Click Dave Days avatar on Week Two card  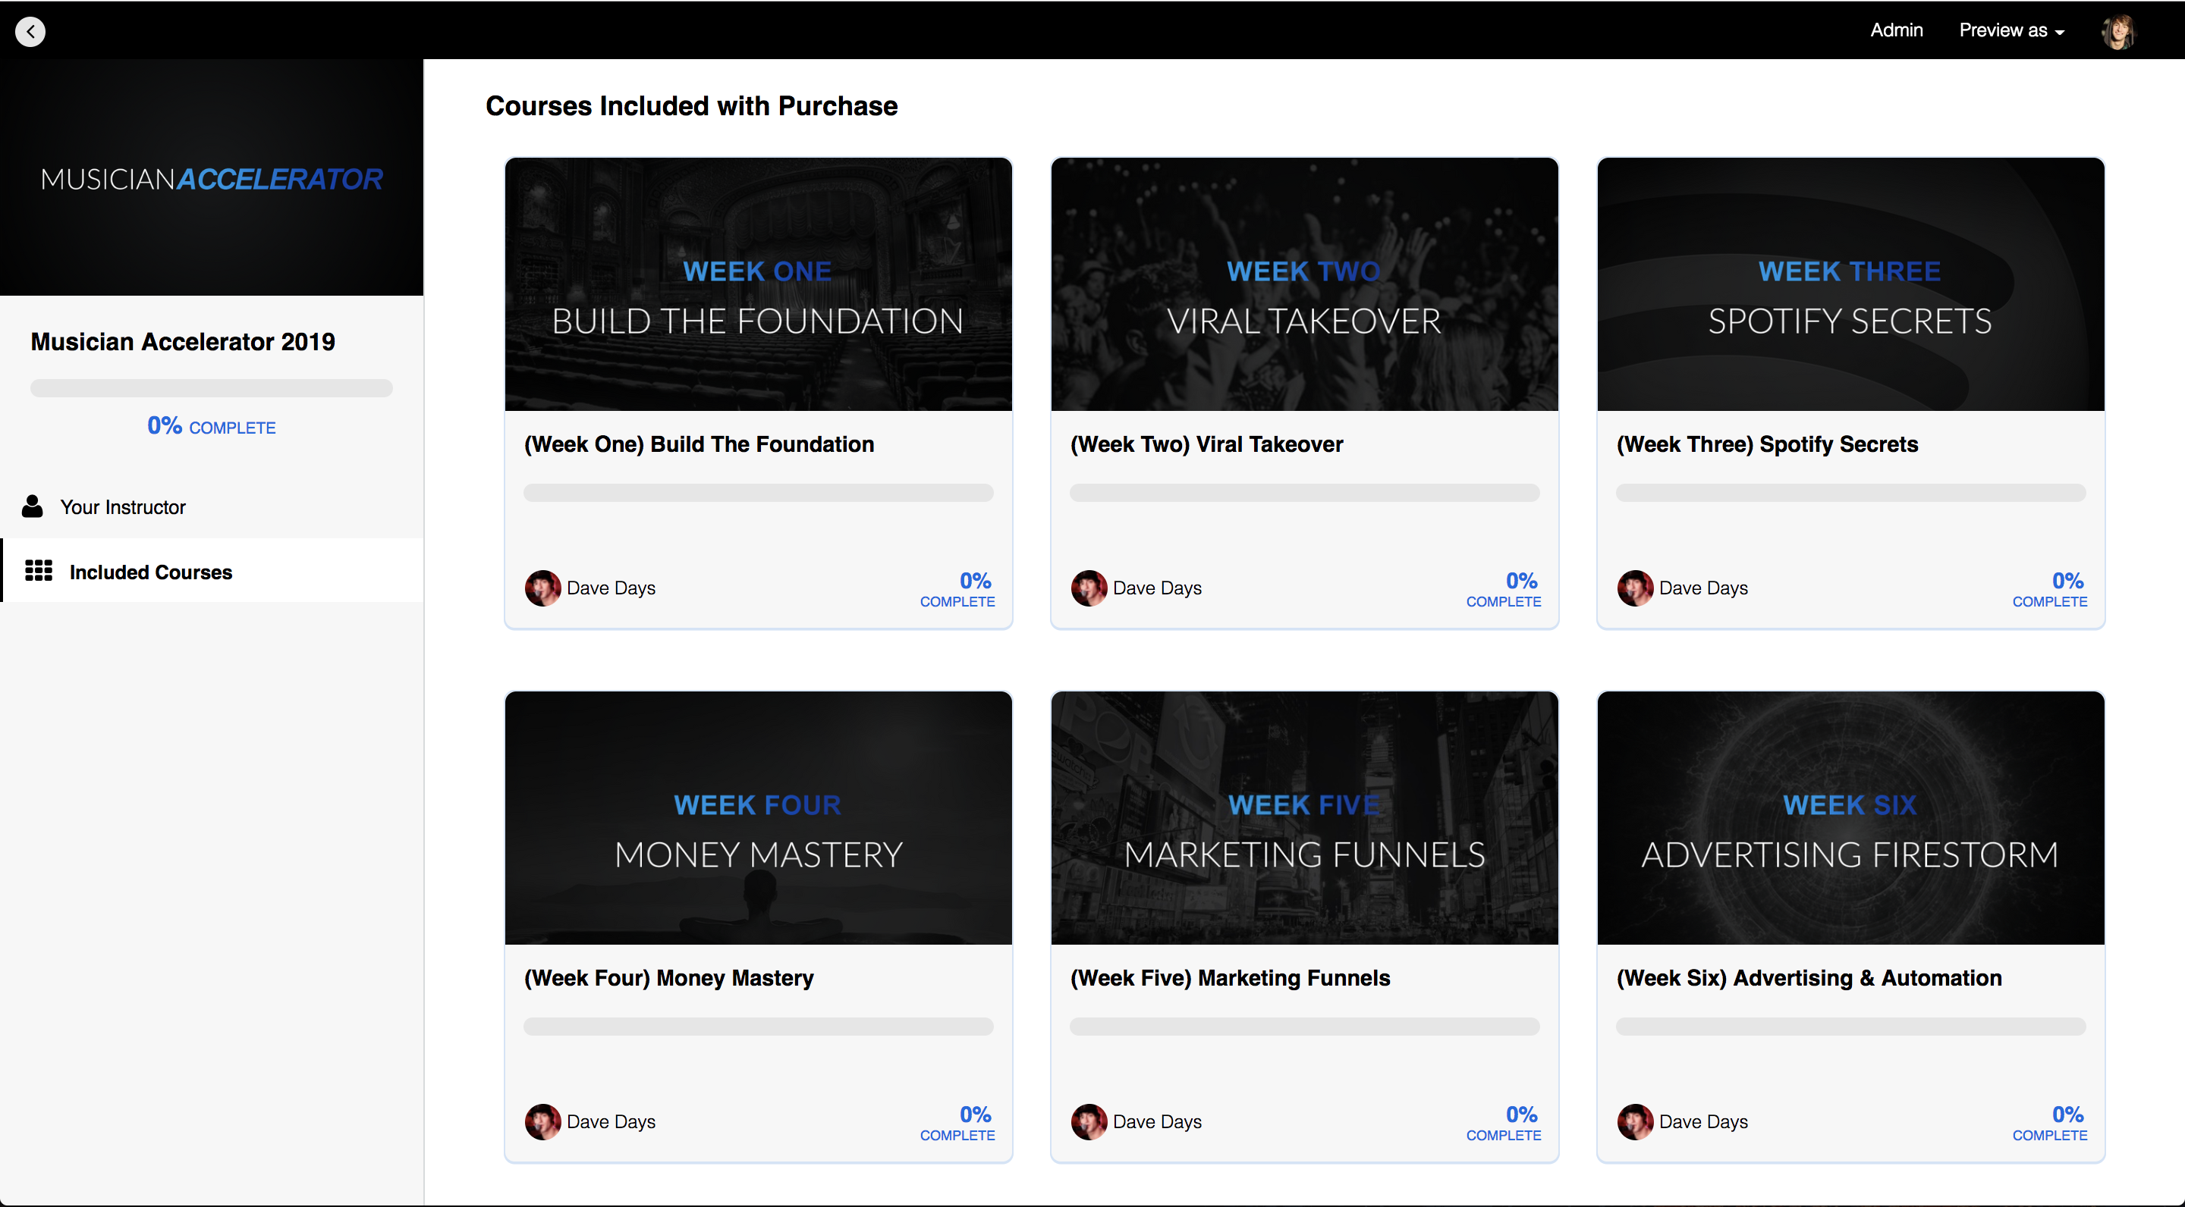coord(1089,588)
